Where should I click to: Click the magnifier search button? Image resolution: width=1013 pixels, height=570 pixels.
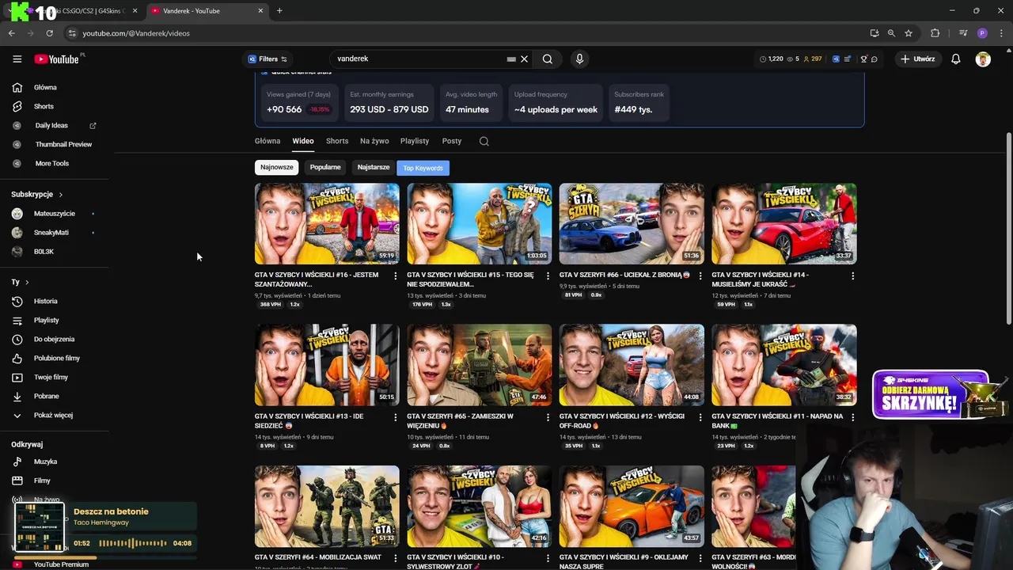(x=548, y=59)
